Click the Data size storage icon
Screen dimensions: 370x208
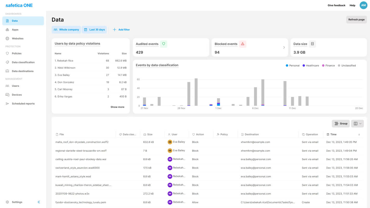(312, 44)
